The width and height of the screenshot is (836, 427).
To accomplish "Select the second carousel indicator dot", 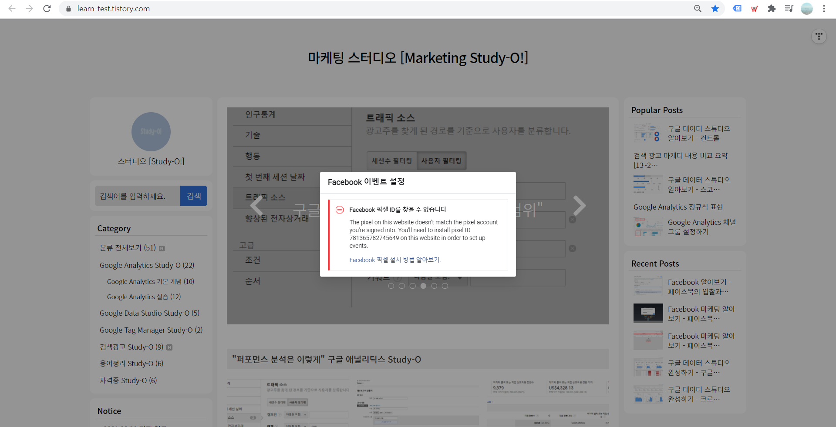I will pos(402,286).
